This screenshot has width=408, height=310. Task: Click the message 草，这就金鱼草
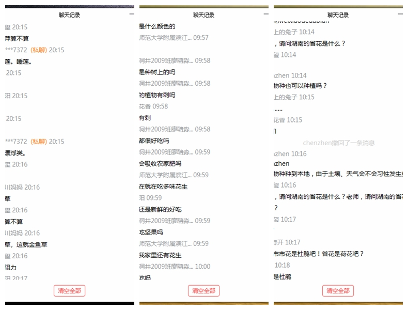click(26, 244)
